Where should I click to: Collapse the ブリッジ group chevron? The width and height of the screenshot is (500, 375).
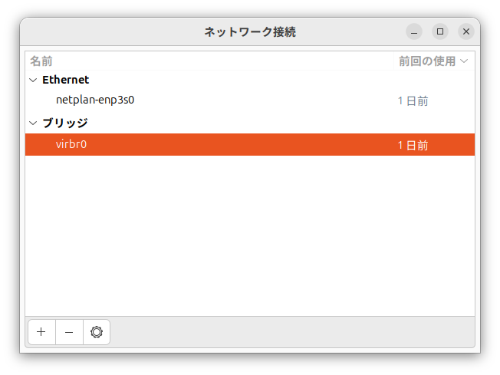tap(33, 123)
